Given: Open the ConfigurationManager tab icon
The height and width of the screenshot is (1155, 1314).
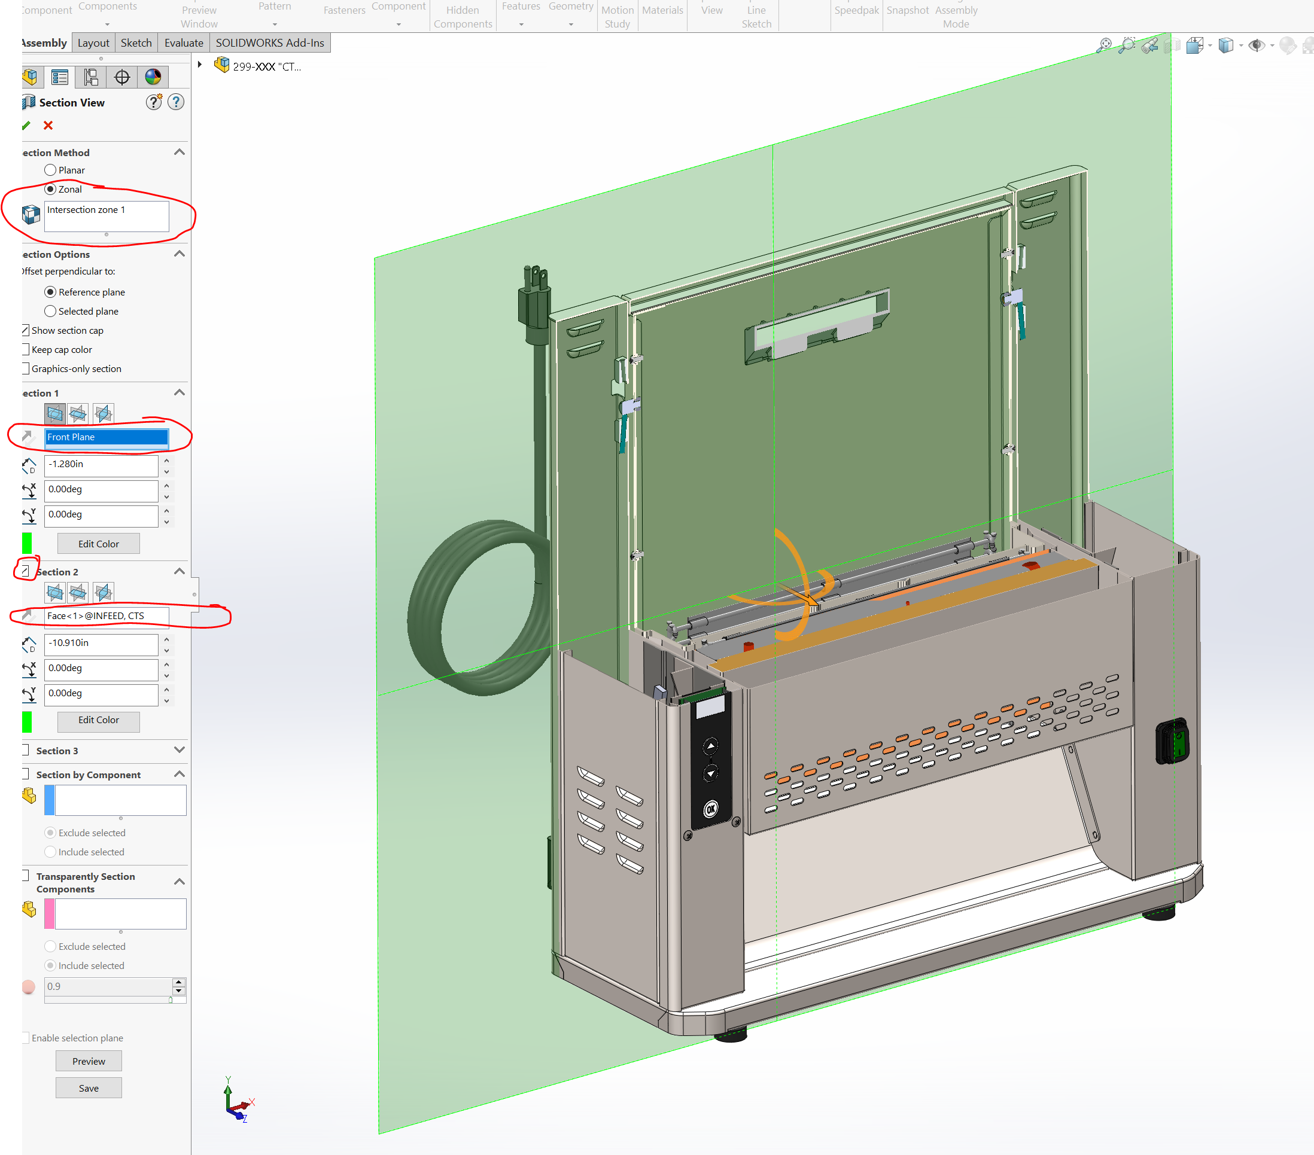Looking at the screenshot, I should pos(90,77).
